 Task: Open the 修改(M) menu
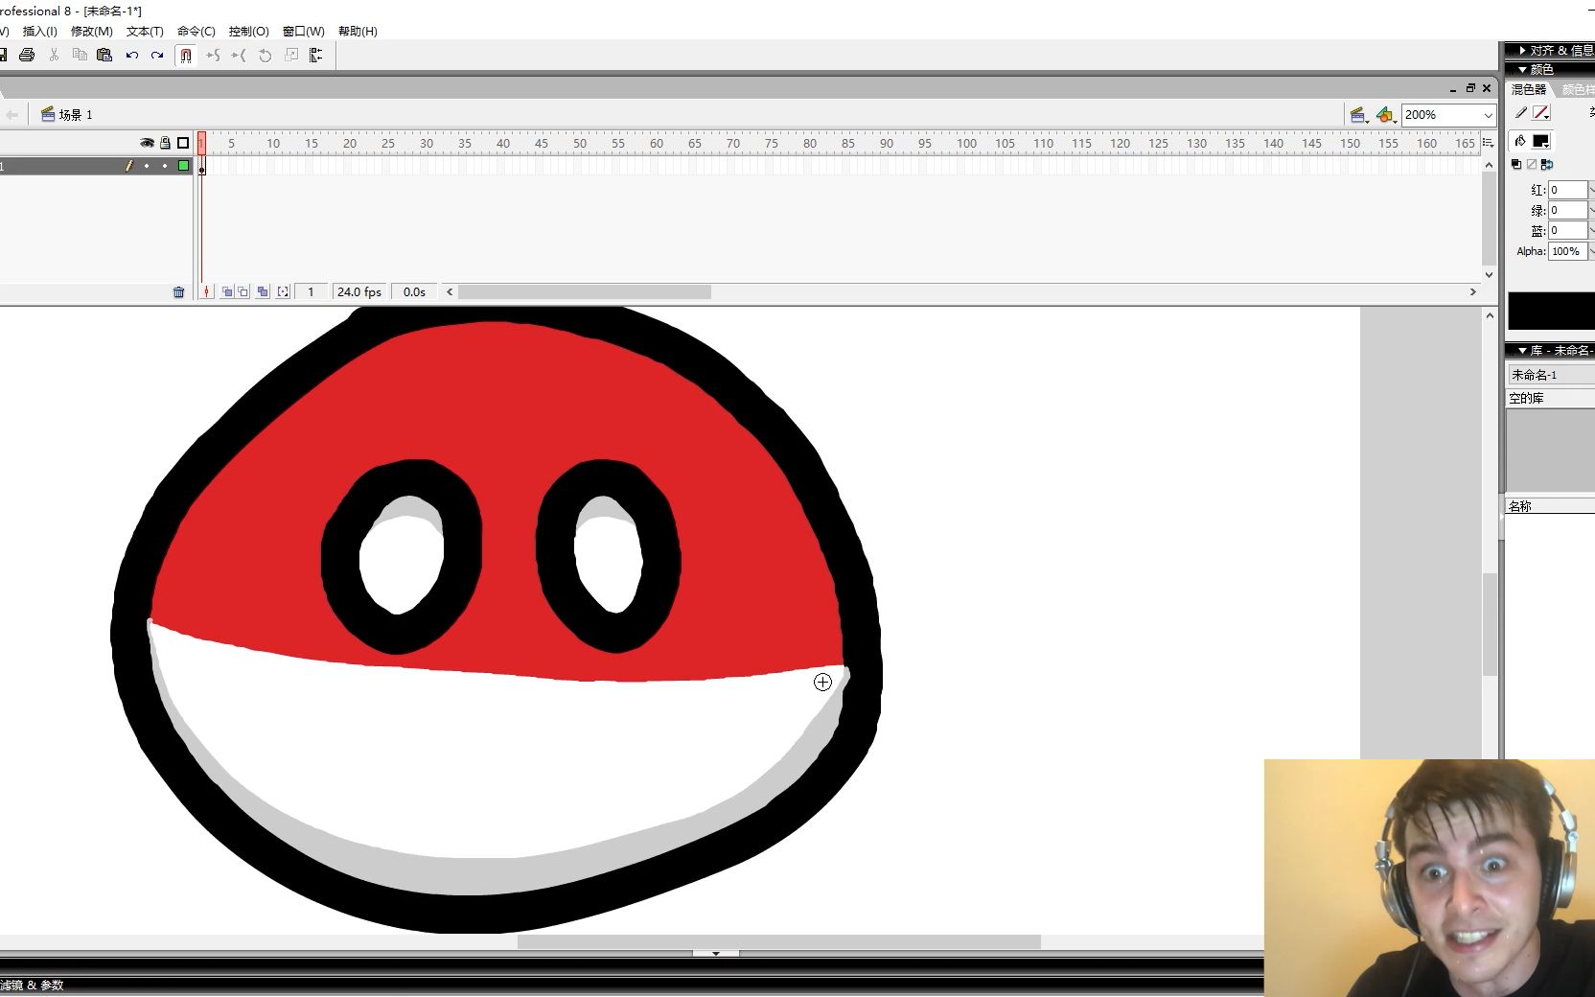(91, 32)
